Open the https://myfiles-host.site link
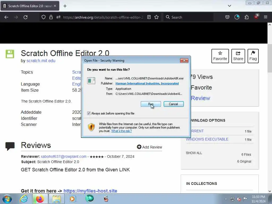This screenshot has width=272, height=204. click(90, 191)
